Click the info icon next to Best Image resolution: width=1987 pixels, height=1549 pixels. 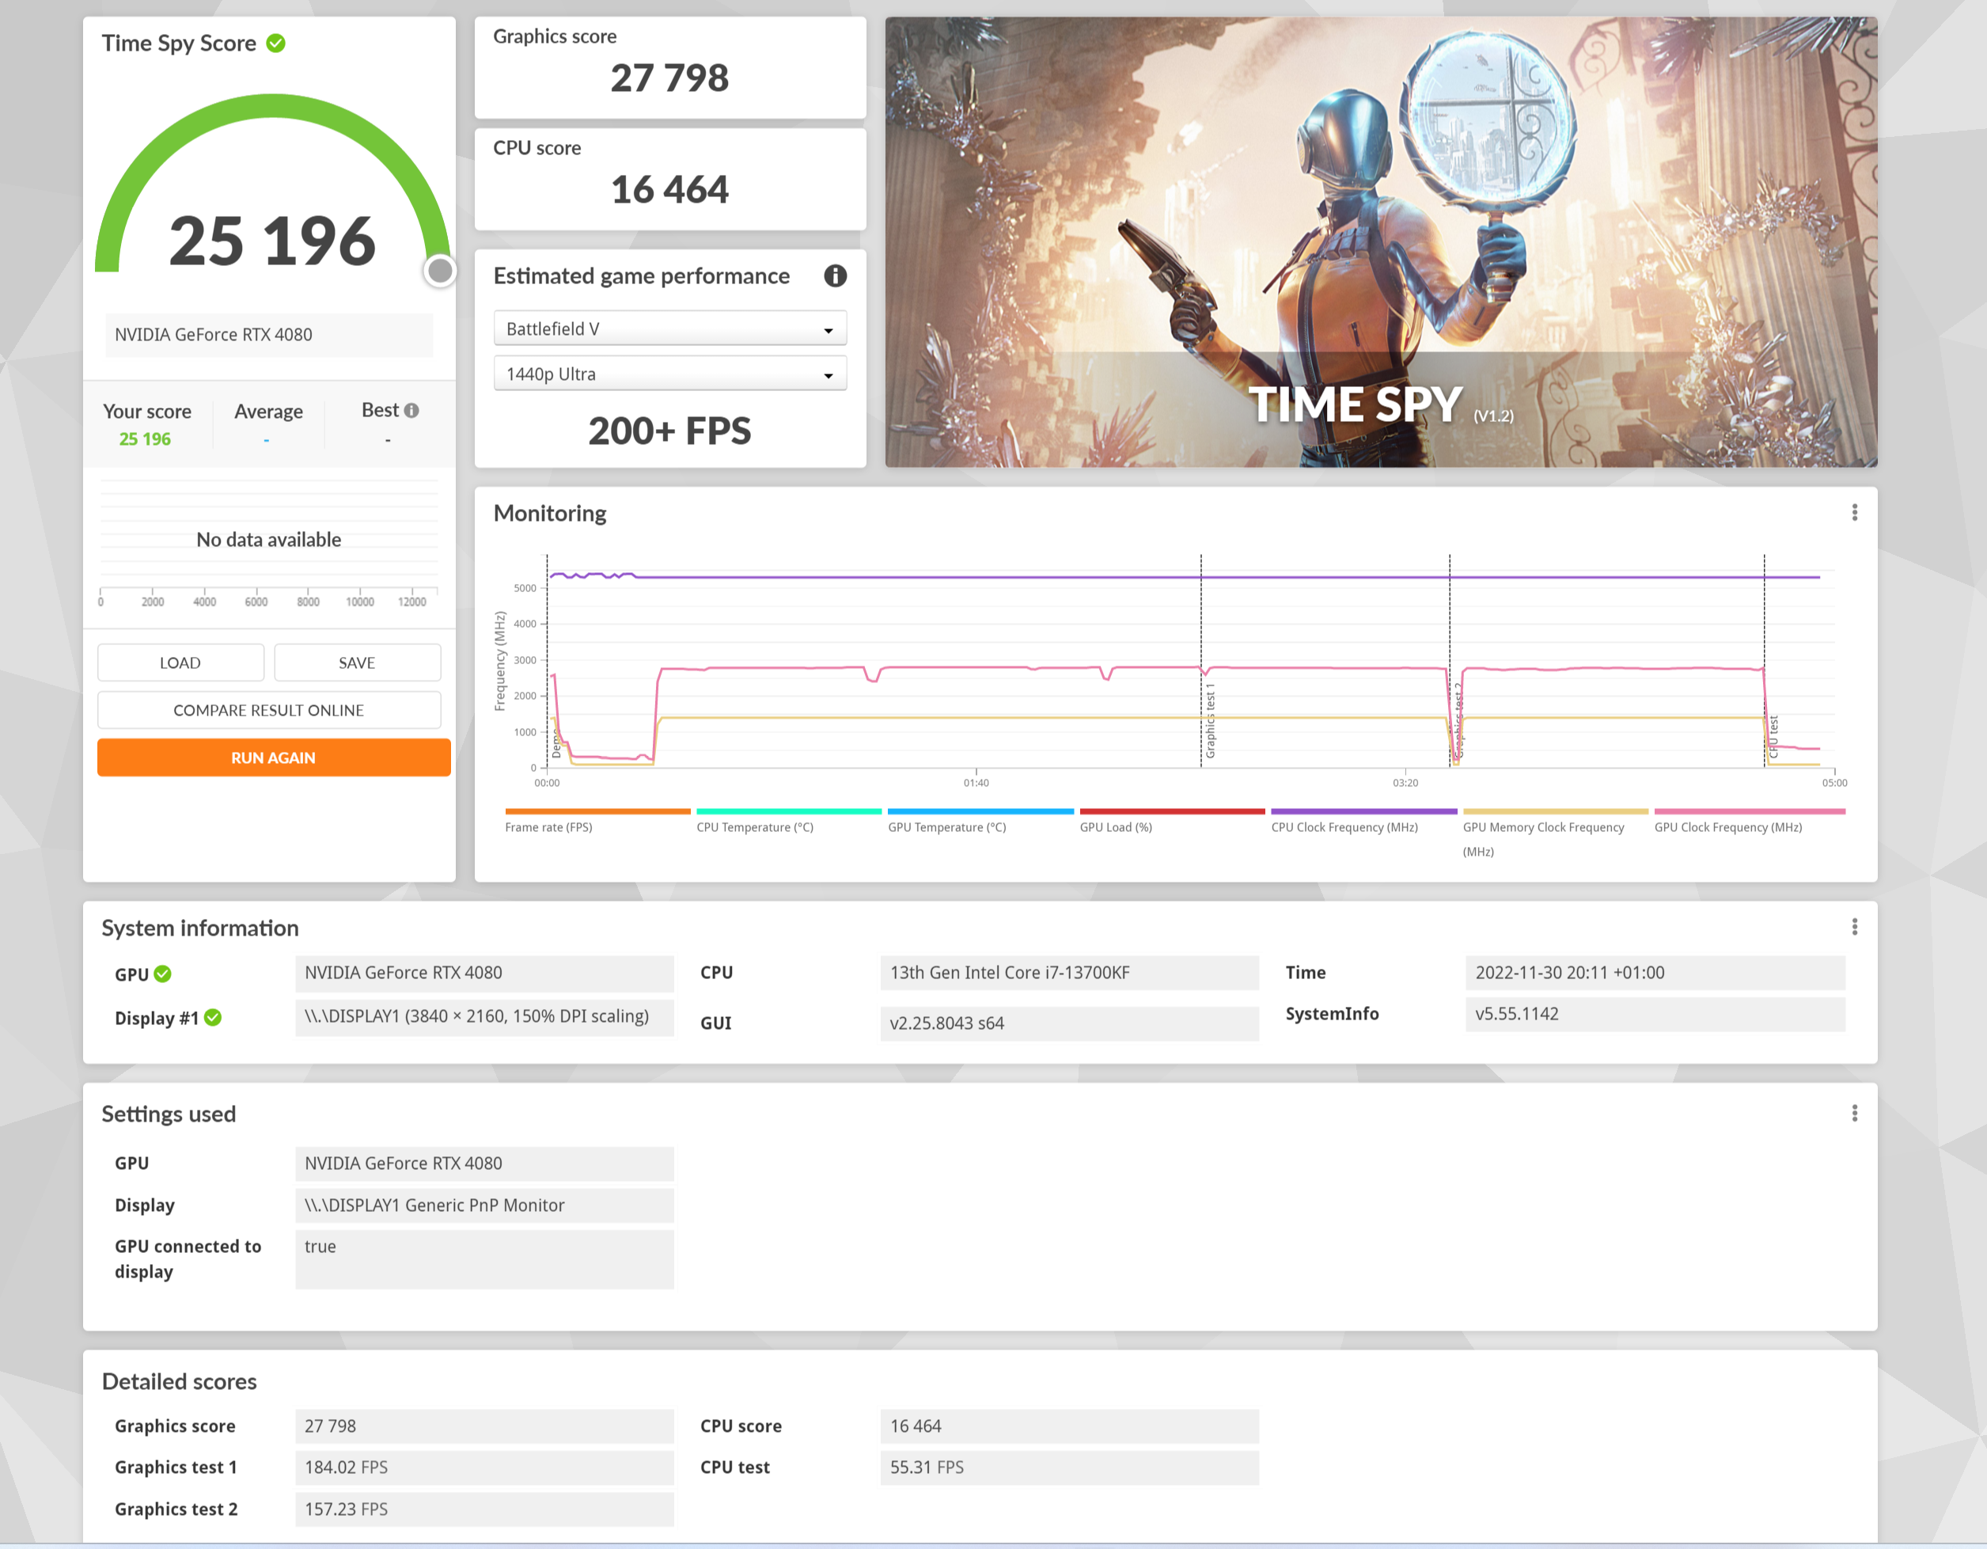tap(411, 411)
